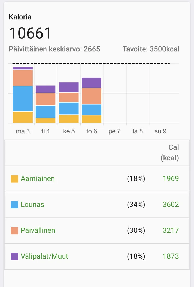Viewport: 194px width, 287px height.
Task: Select the to 6 bar in chart
Action: [92, 100]
